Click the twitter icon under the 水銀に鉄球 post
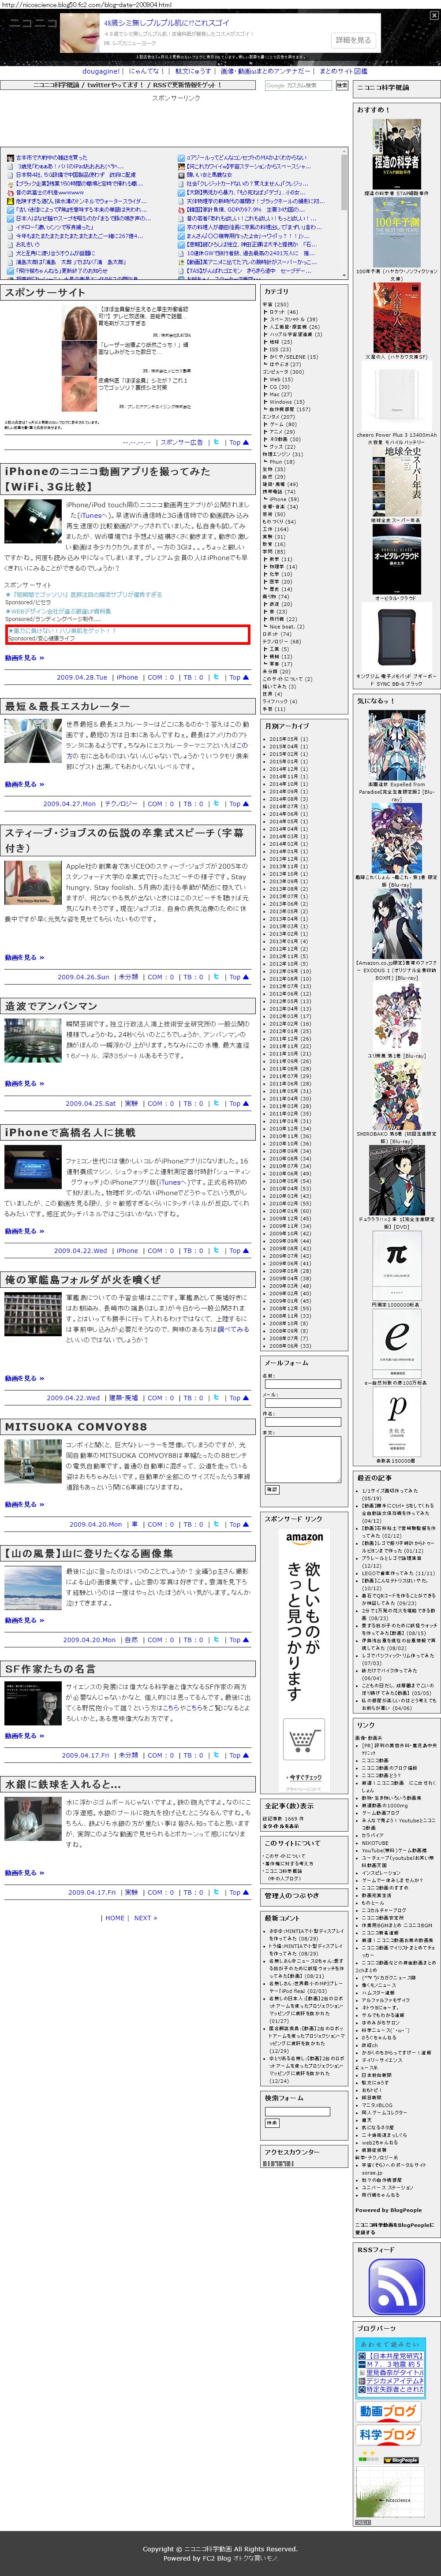The image size is (441, 2576). click(x=216, y=1892)
